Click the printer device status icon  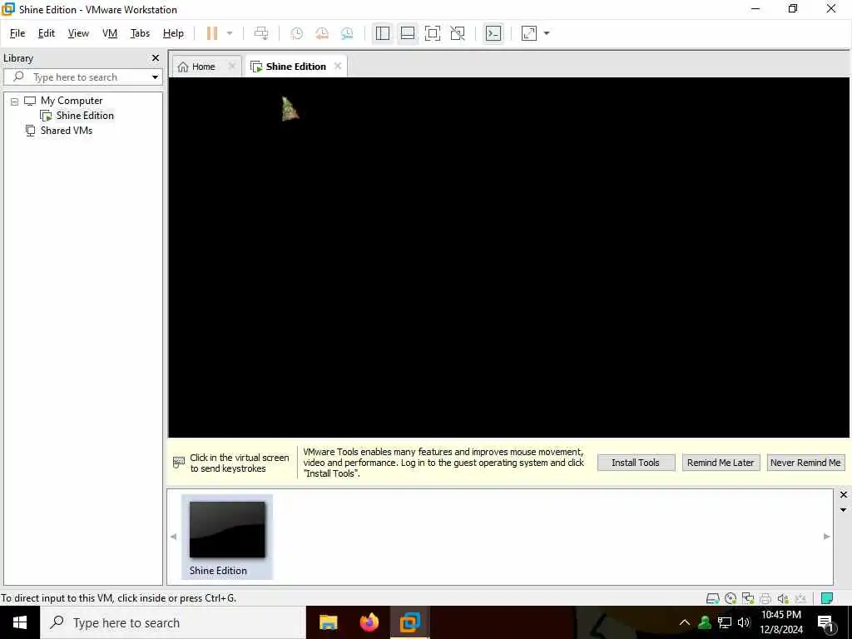765,598
